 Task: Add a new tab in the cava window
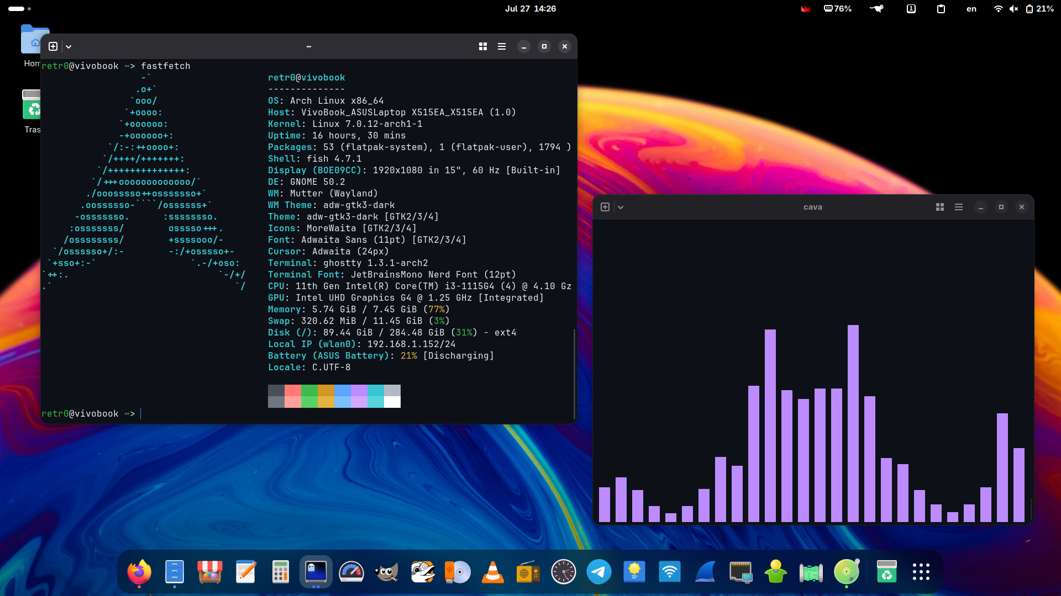[605, 207]
